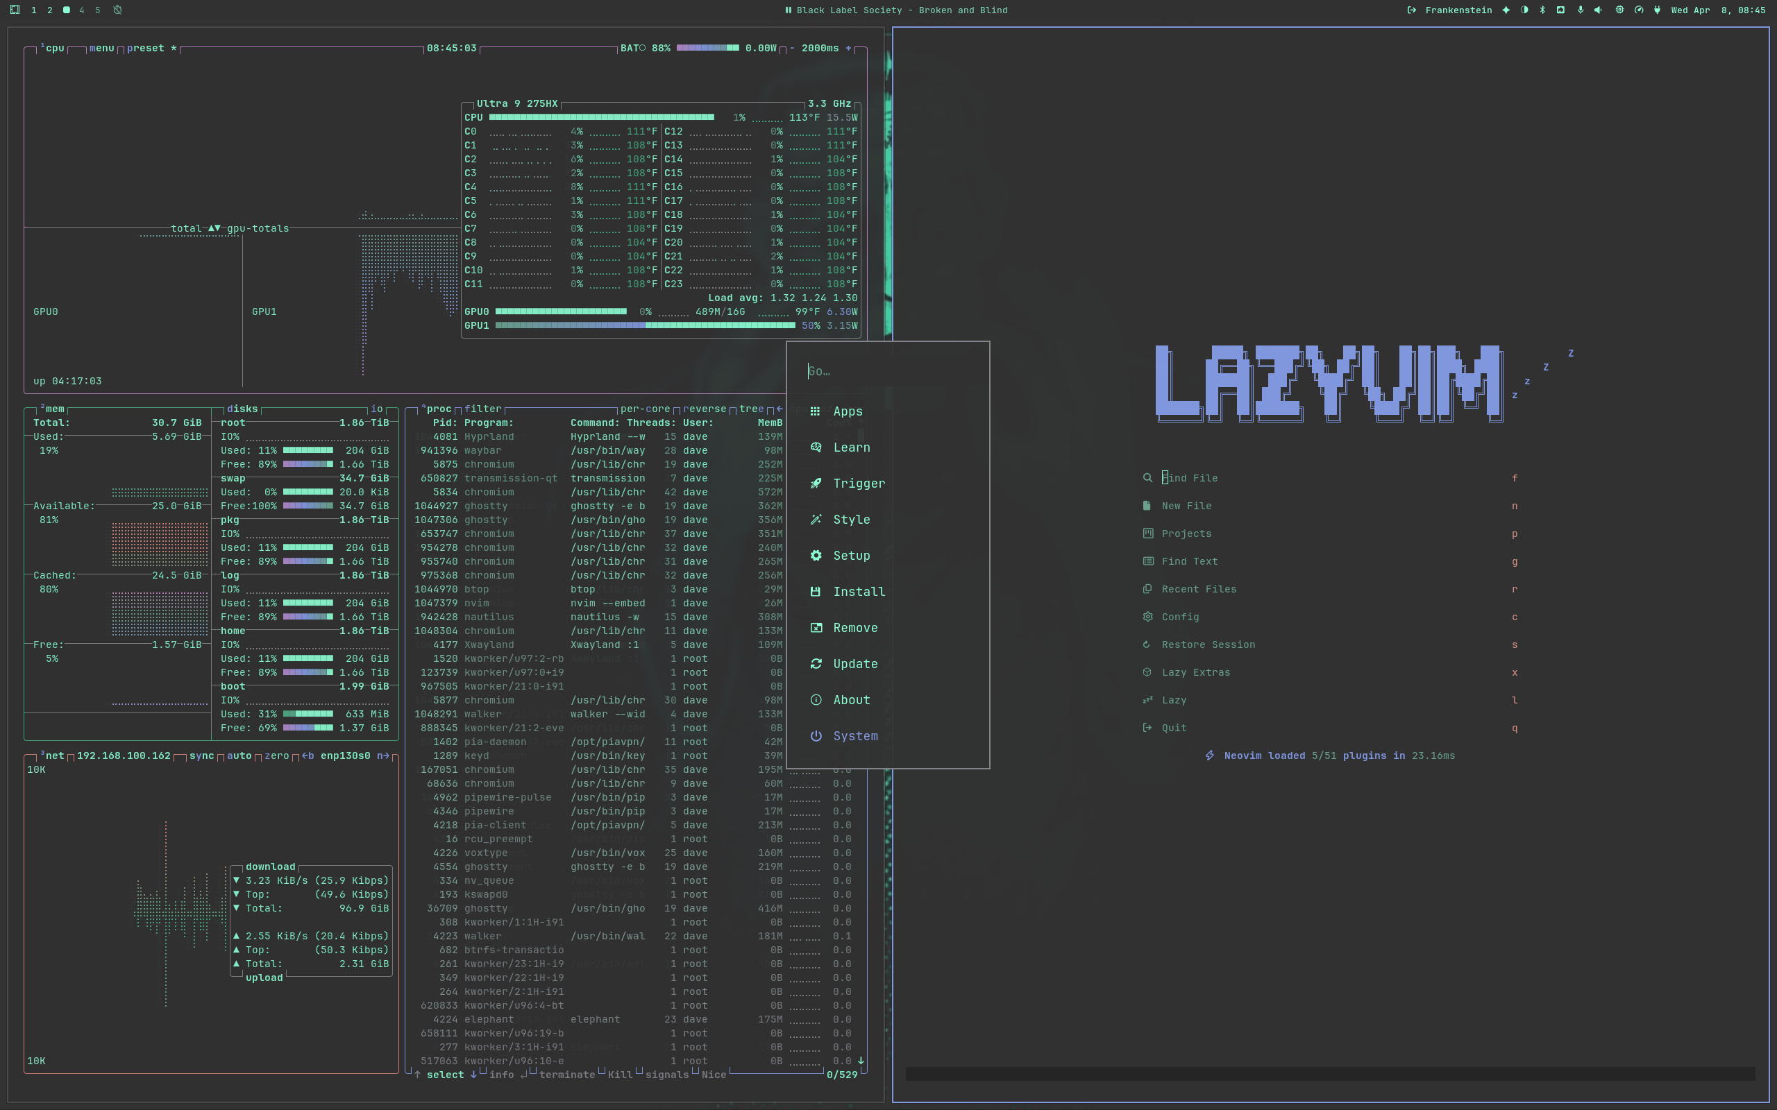Open the ethernet network icon in waybar
This screenshot has height=1110, width=1777.
1560,10
